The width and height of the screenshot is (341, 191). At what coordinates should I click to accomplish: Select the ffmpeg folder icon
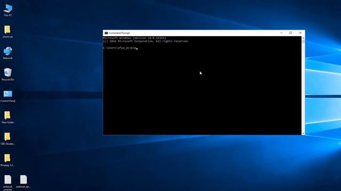(x=8, y=160)
